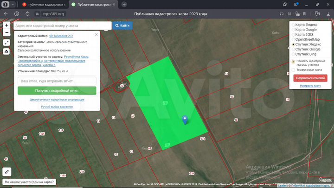
Task: Zoom out the map with minus button
Action: click(x=6, y=33)
